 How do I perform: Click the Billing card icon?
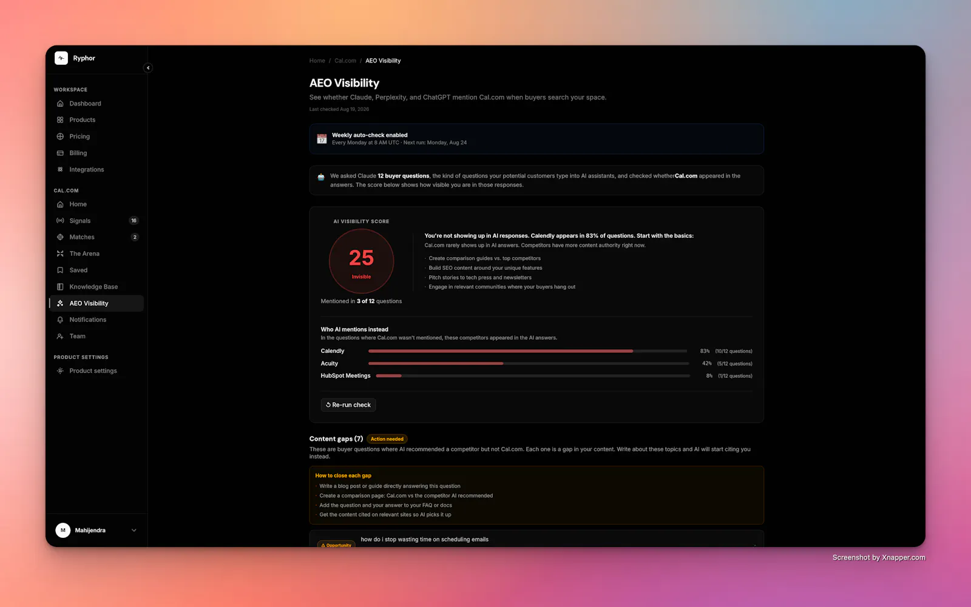point(60,153)
